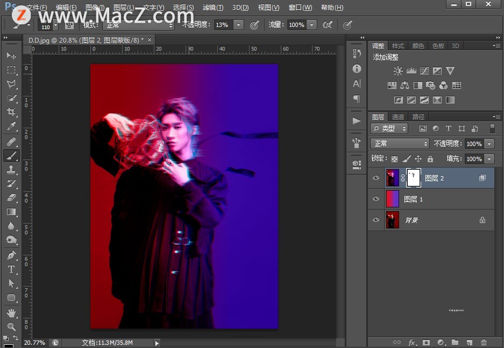504x348 pixels.
Task: Select layer 图层 1 gradient thumbnail
Action: pos(393,199)
